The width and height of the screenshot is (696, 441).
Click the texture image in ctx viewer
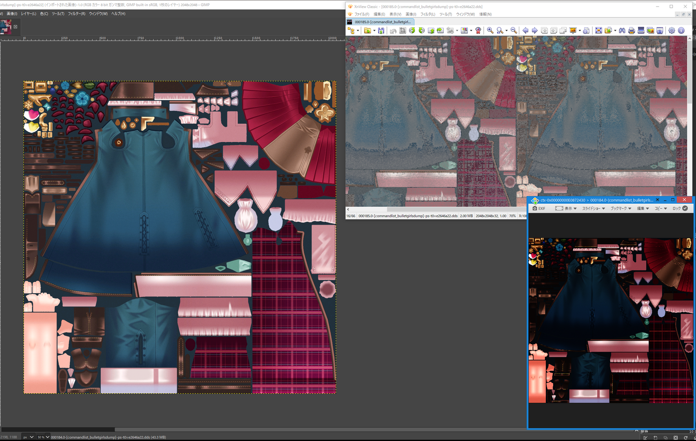[611, 321]
